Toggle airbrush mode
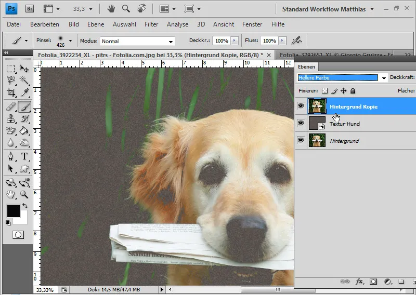This screenshot has height=295, width=416. pyautogui.click(x=296, y=41)
